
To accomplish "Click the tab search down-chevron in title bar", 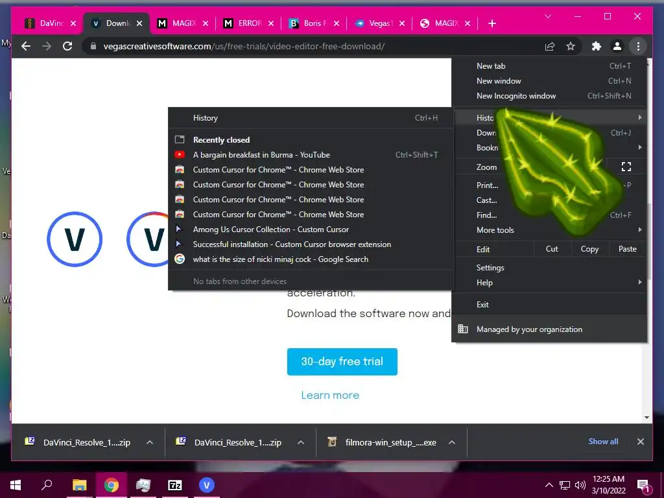I will click(547, 16).
